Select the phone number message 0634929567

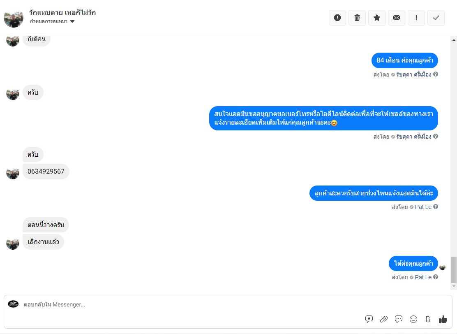(46, 172)
